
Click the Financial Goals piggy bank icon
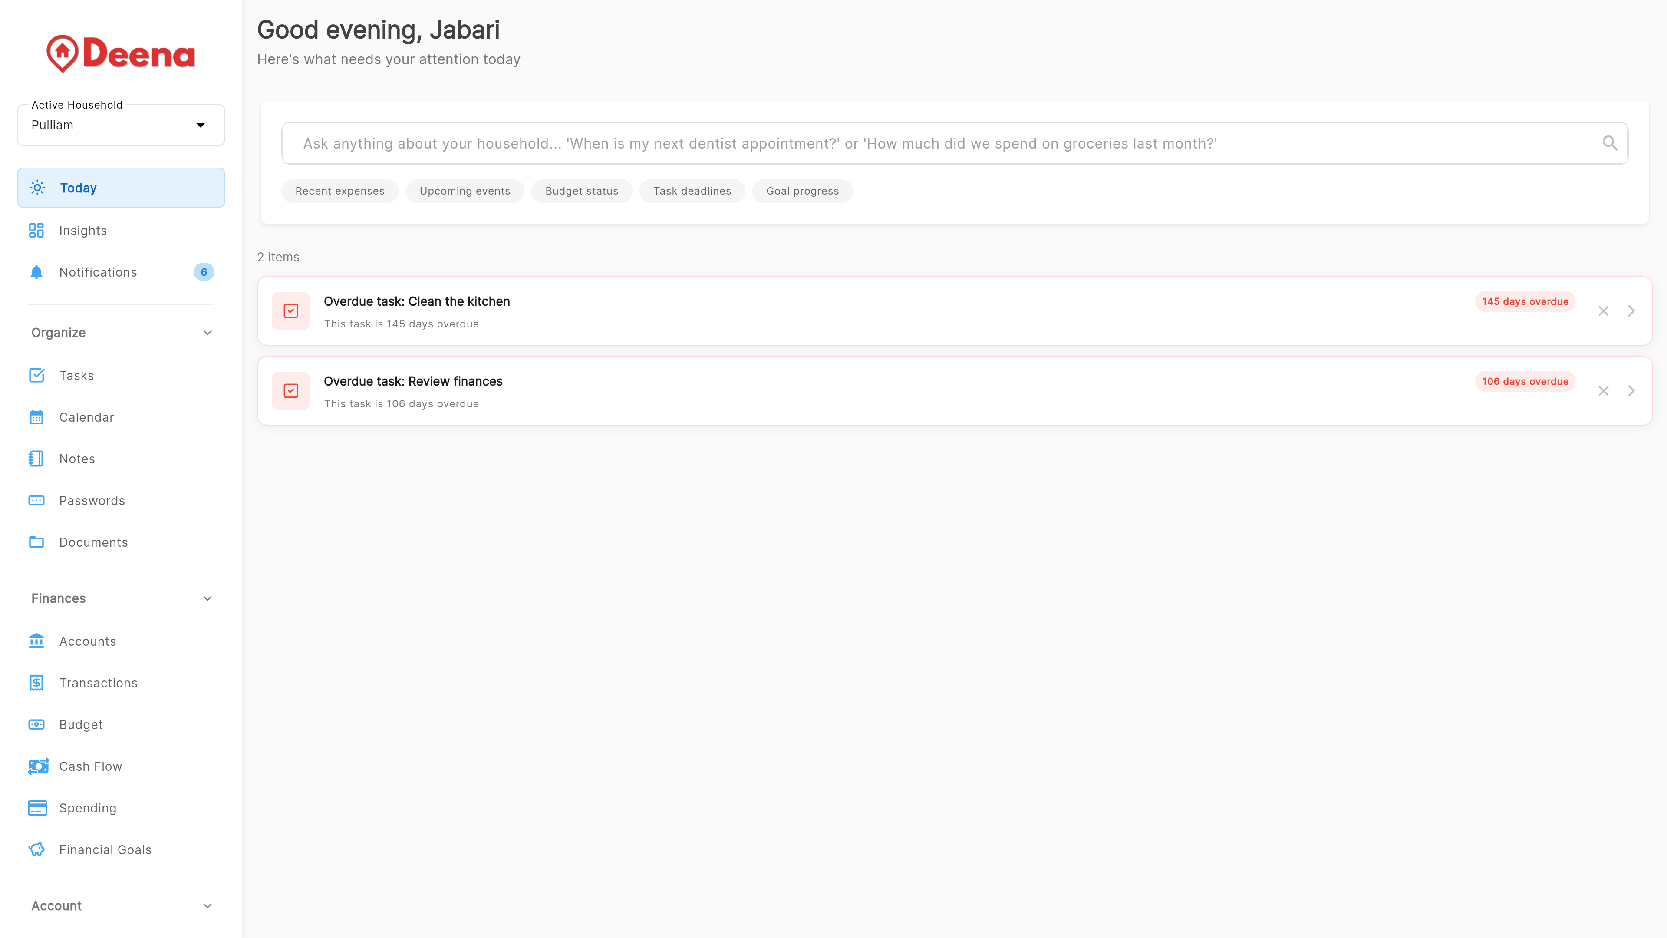36,849
